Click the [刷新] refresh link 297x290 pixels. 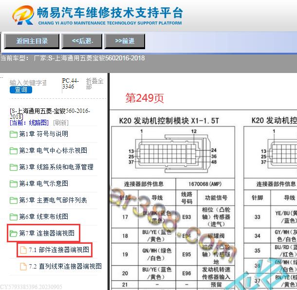(61, 123)
